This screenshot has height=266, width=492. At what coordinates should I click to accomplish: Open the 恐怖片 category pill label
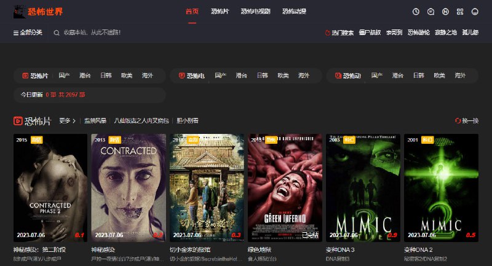pos(35,76)
